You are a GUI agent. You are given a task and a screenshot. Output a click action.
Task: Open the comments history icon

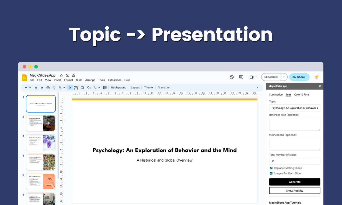241,77
